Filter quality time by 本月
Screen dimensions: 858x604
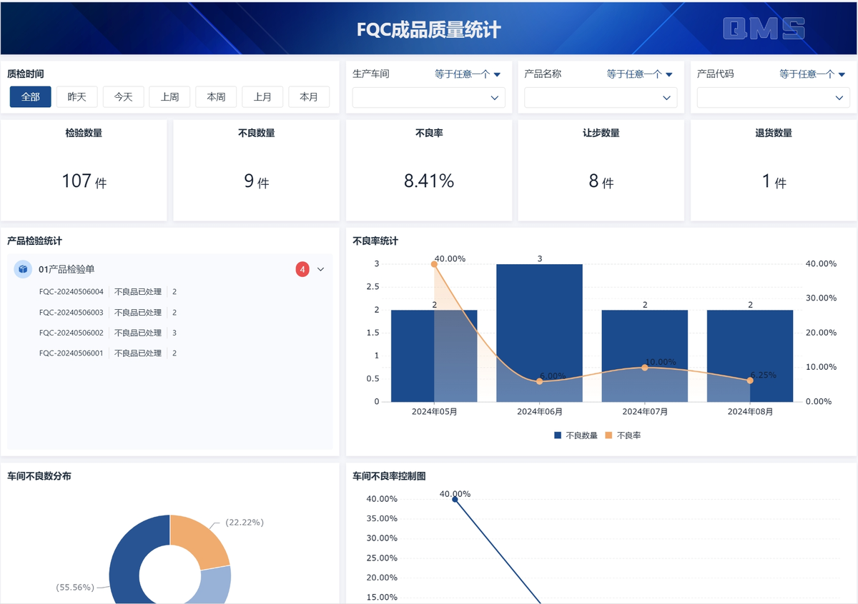pyautogui.click(x=309, y=97)
